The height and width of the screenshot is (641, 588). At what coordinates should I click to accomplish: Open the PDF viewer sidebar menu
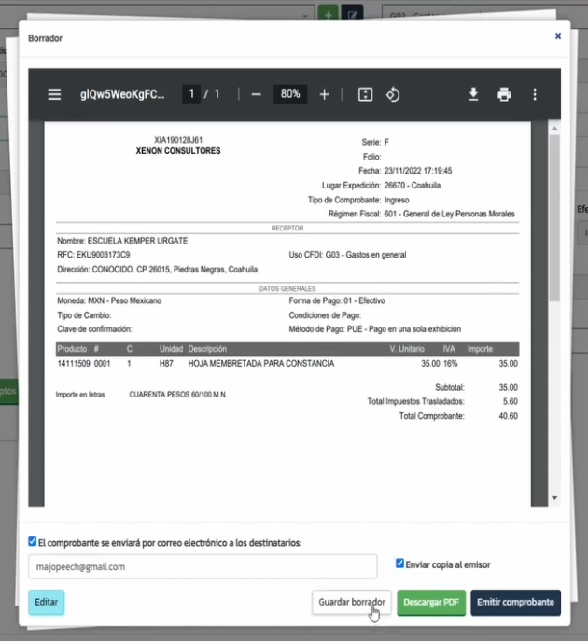click(x=55, y=94)
